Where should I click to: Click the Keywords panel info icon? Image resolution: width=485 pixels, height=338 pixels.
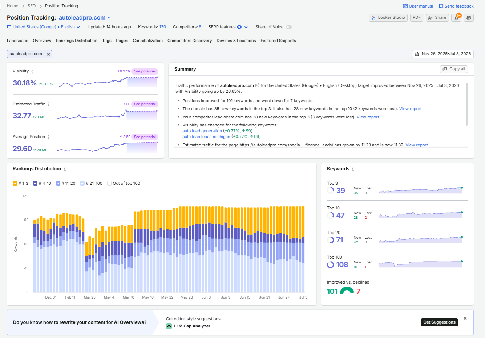pyautogui.click(x=353, y=169)
